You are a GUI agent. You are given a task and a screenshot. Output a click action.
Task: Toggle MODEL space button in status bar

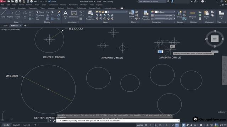tap(140, 125)
